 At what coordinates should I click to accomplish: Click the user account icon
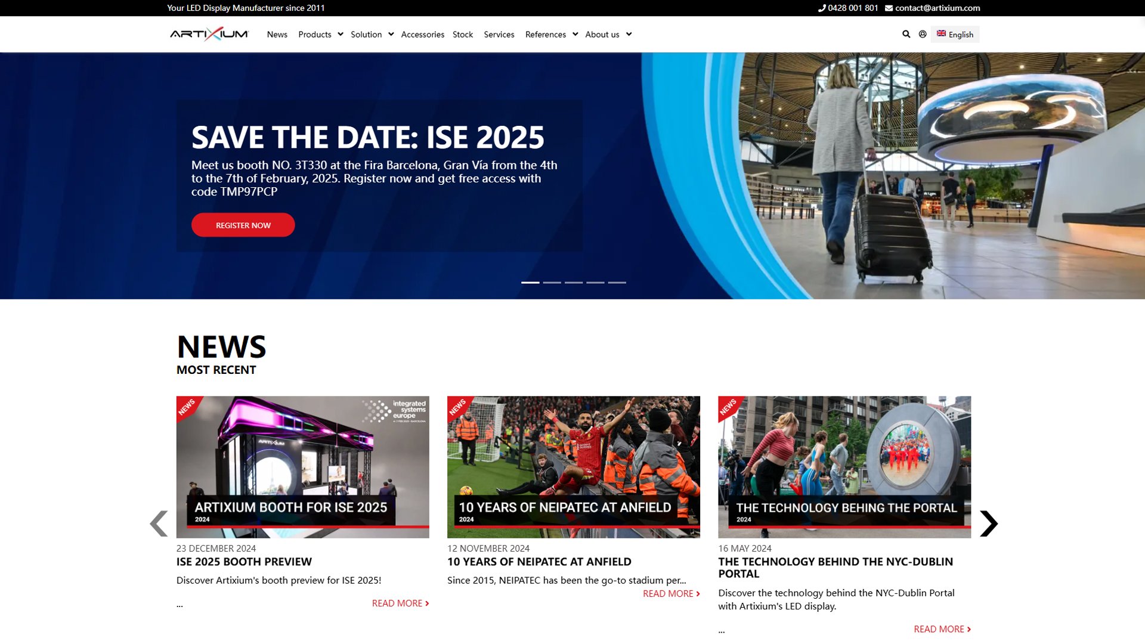tap(923, 34)
